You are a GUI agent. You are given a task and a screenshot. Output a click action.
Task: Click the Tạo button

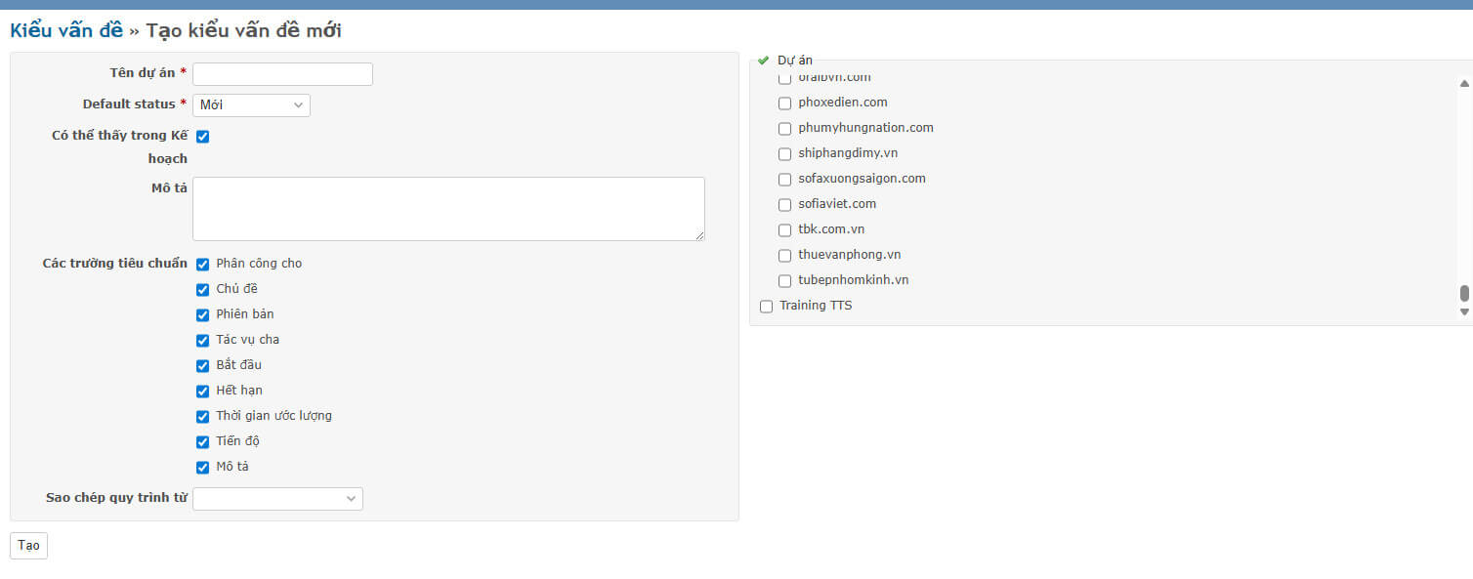[28, 546]
